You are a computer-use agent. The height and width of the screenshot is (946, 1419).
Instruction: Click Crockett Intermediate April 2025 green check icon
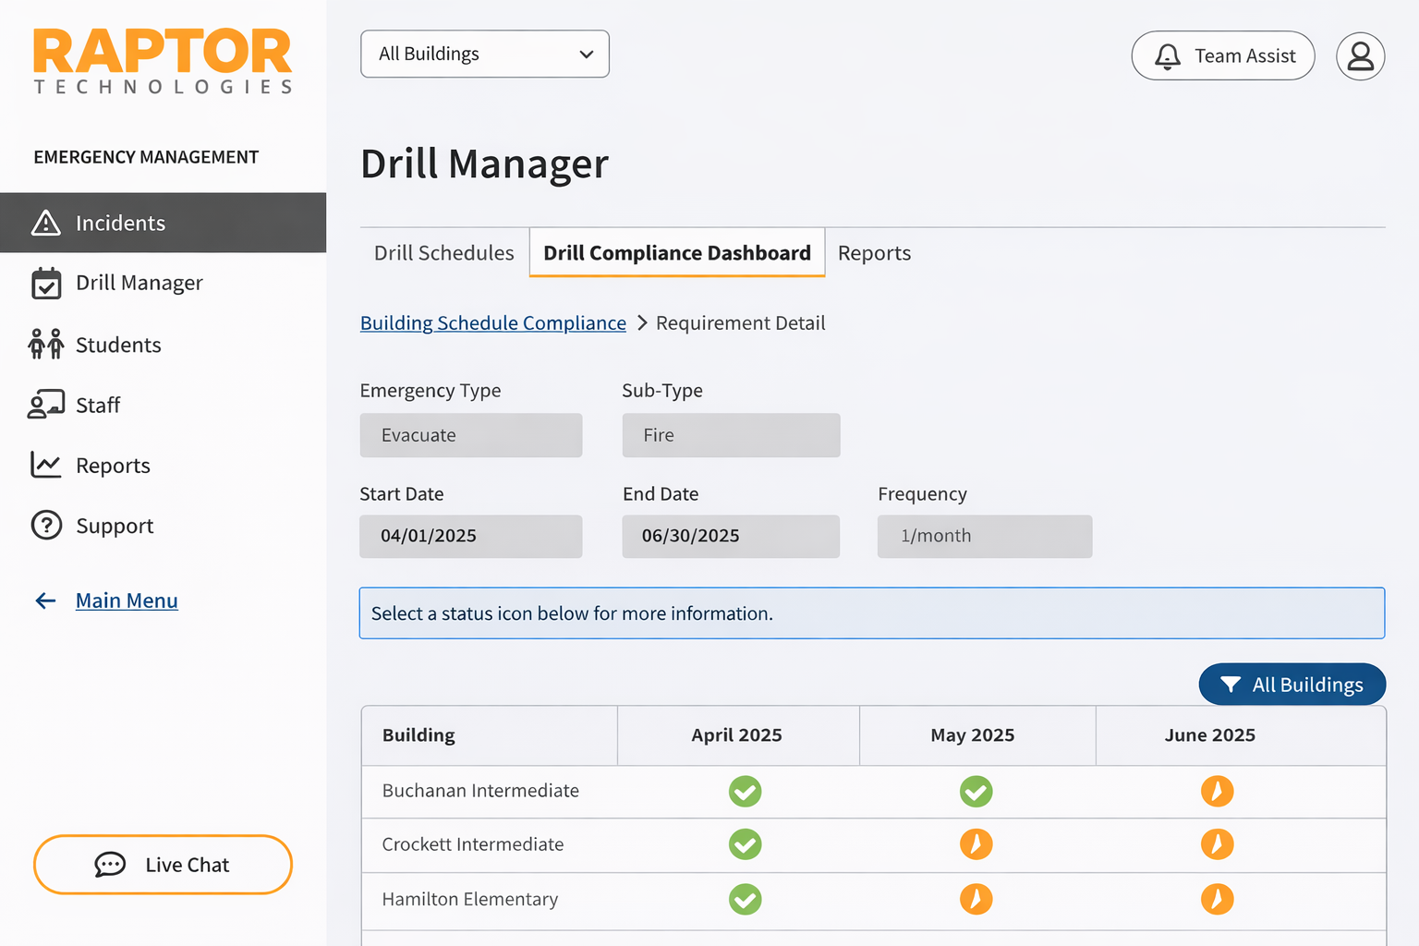tap(745, 844)
